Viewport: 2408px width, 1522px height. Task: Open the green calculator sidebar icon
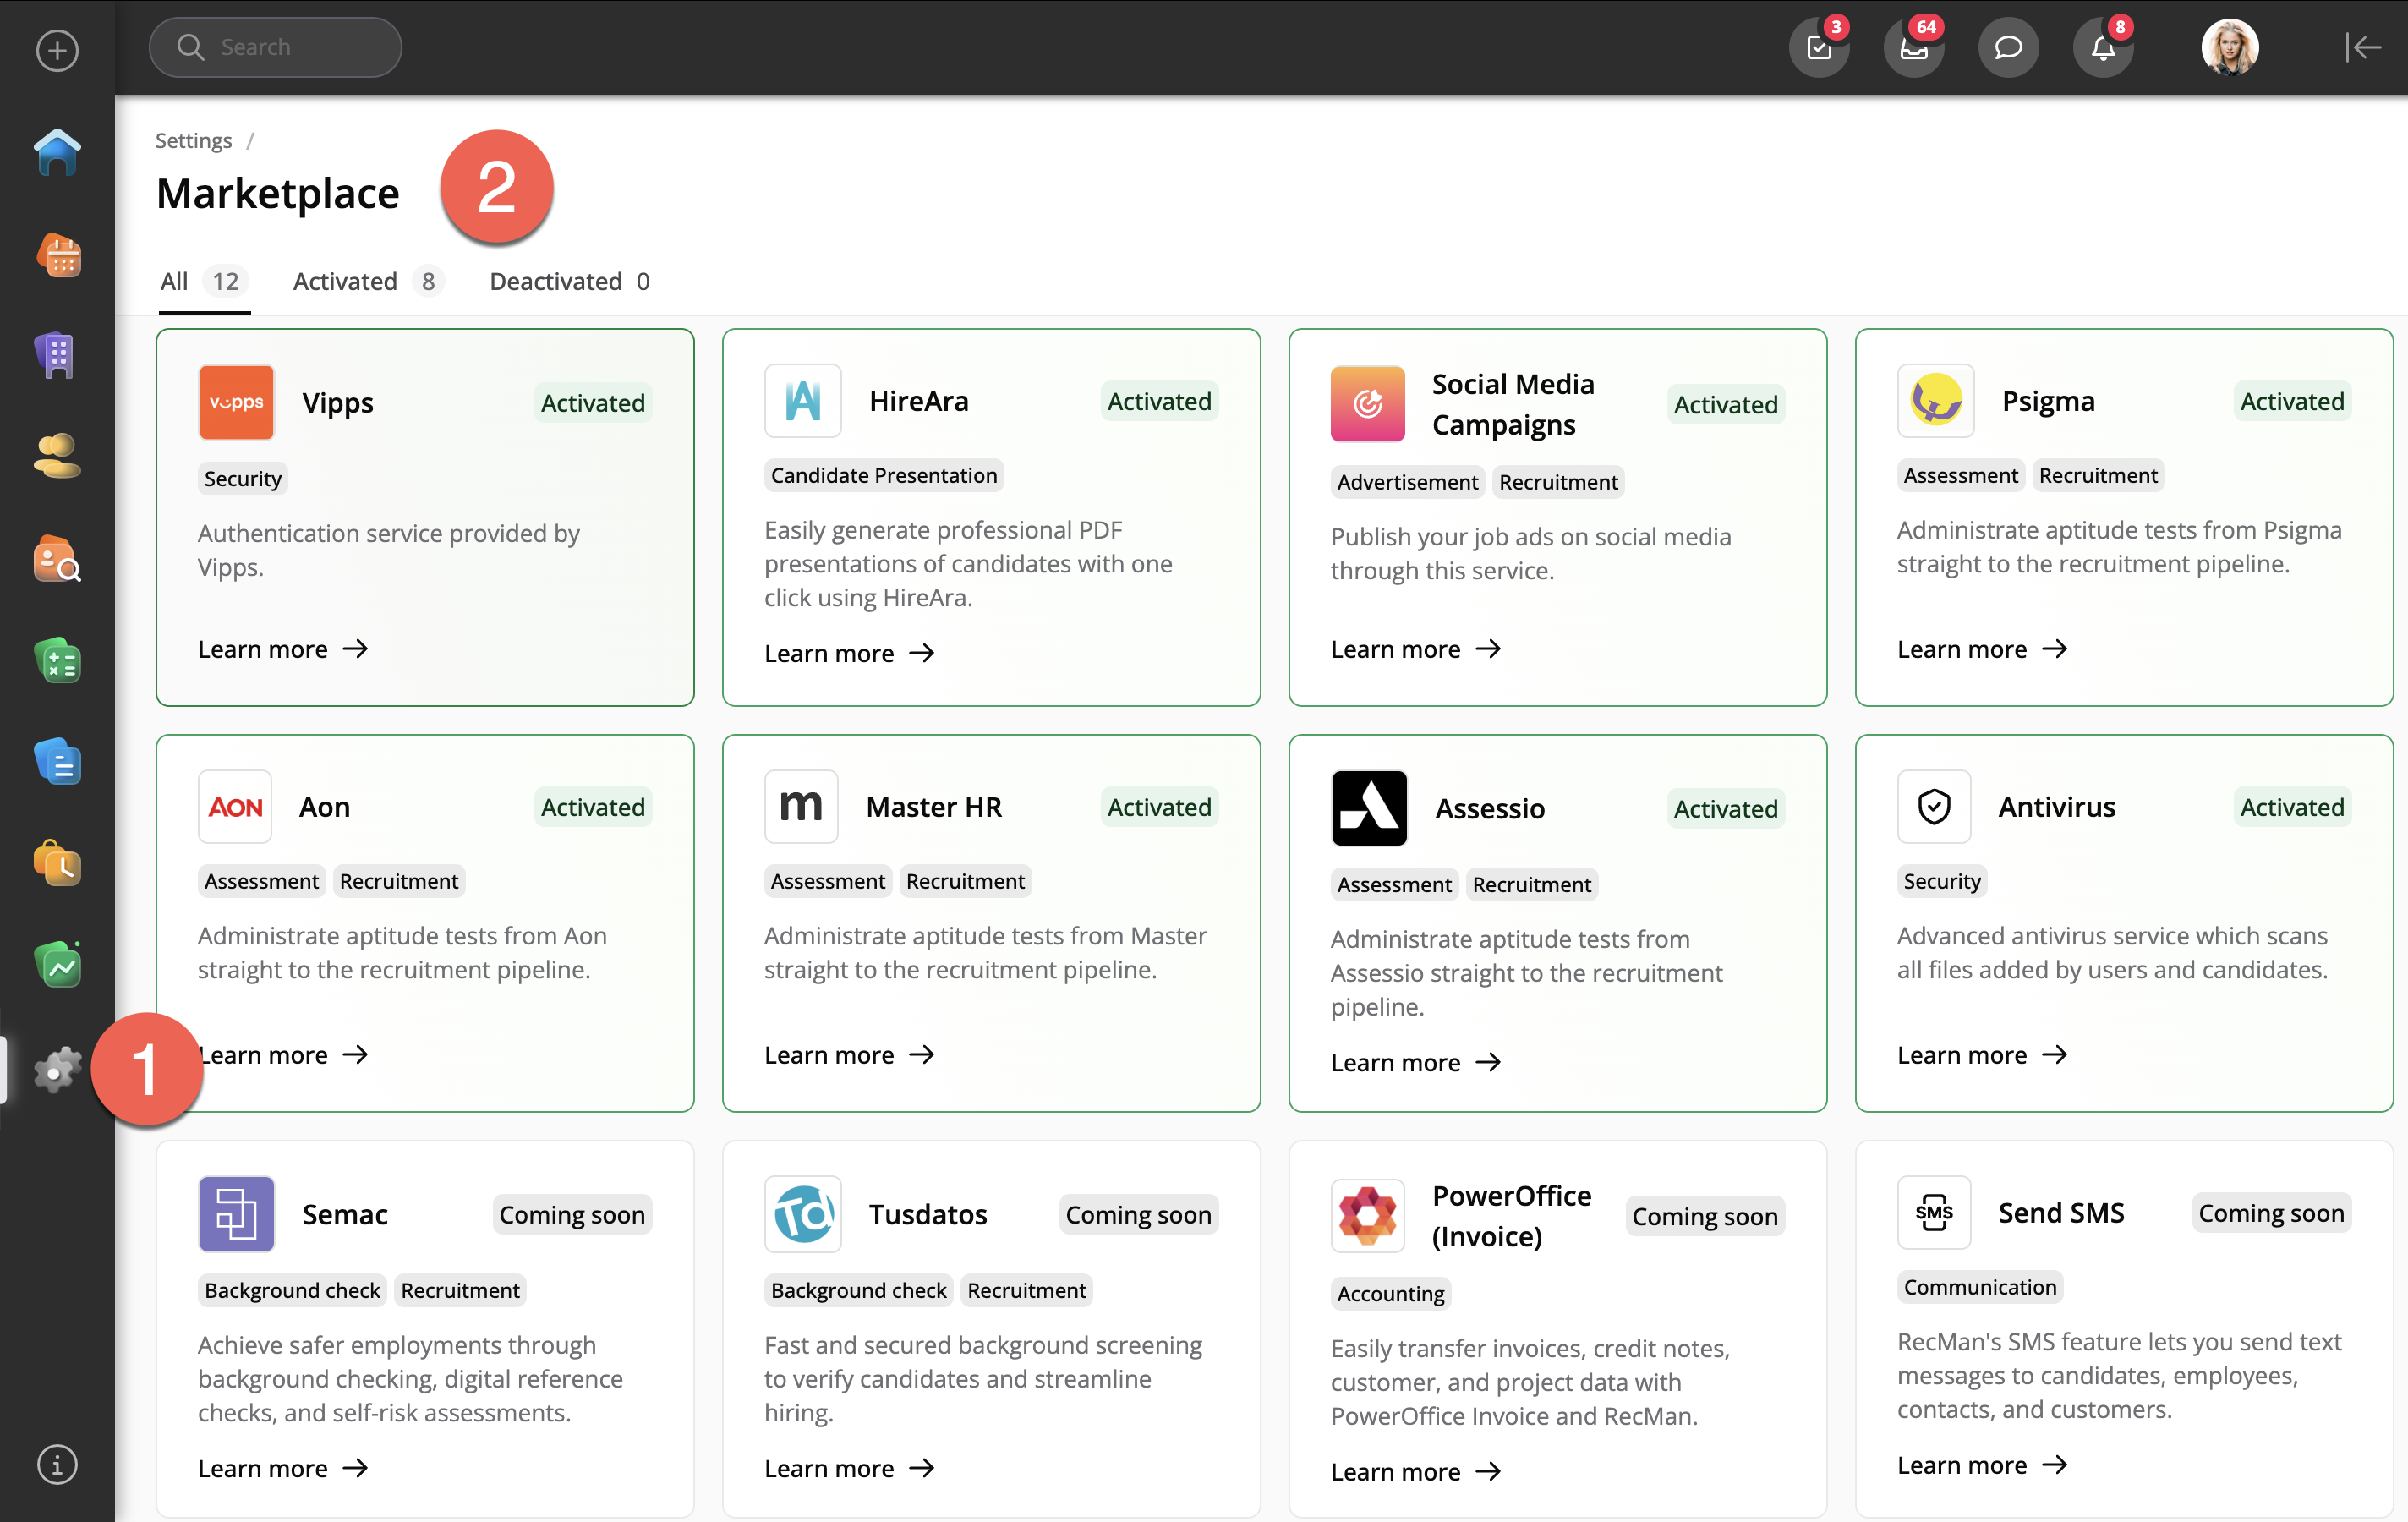point(57,660)
